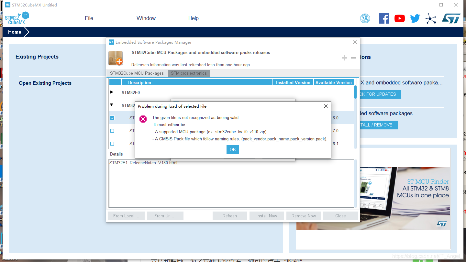
Task: Click the STM32CubeMX logo
Action: [x=17, y=18]
